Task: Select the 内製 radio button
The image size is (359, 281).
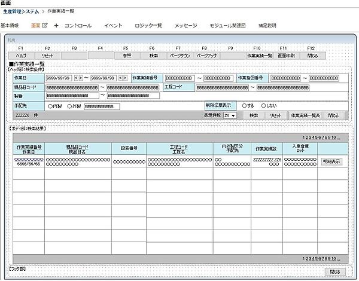Action: coord(50,106)
